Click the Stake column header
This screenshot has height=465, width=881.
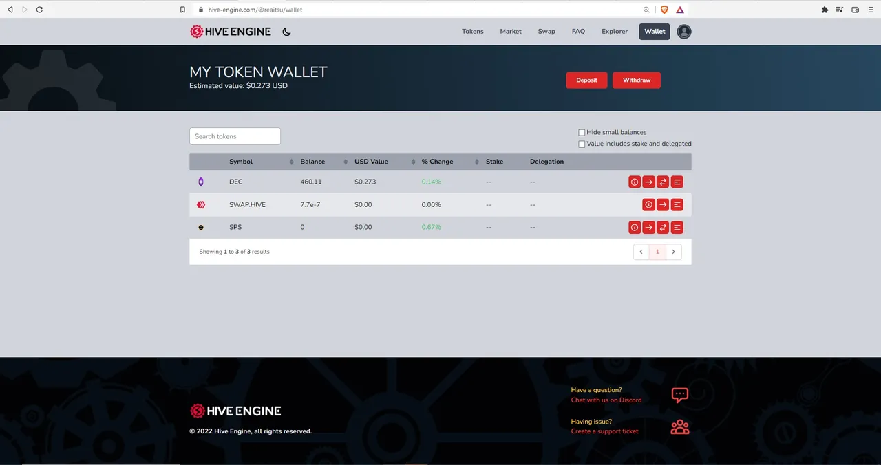pos(494,162)
